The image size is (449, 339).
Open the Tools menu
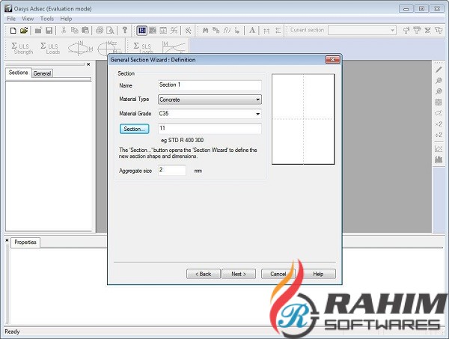click(47, 19)
